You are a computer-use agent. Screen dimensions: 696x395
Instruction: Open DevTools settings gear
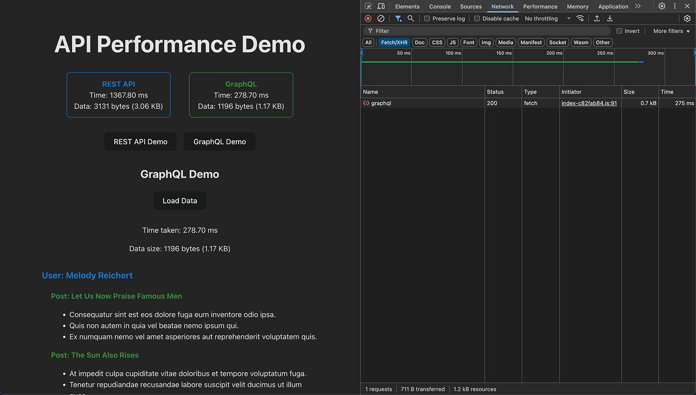(662, 6)
